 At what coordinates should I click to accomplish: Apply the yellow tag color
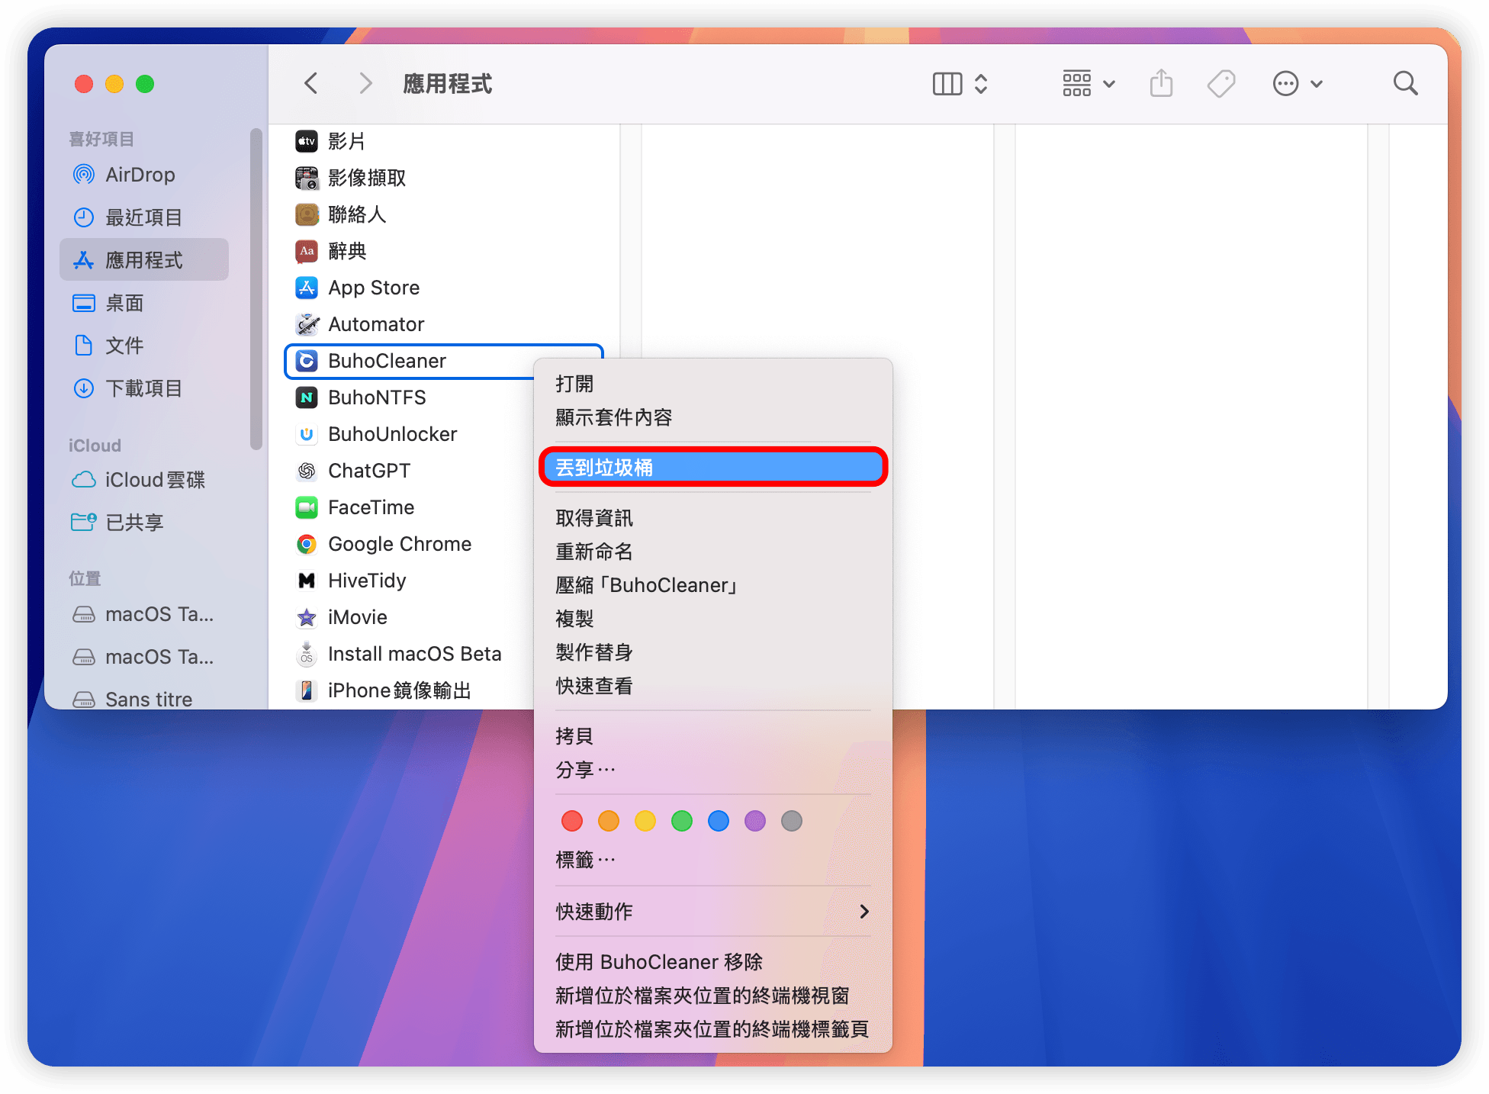(645, 821)
